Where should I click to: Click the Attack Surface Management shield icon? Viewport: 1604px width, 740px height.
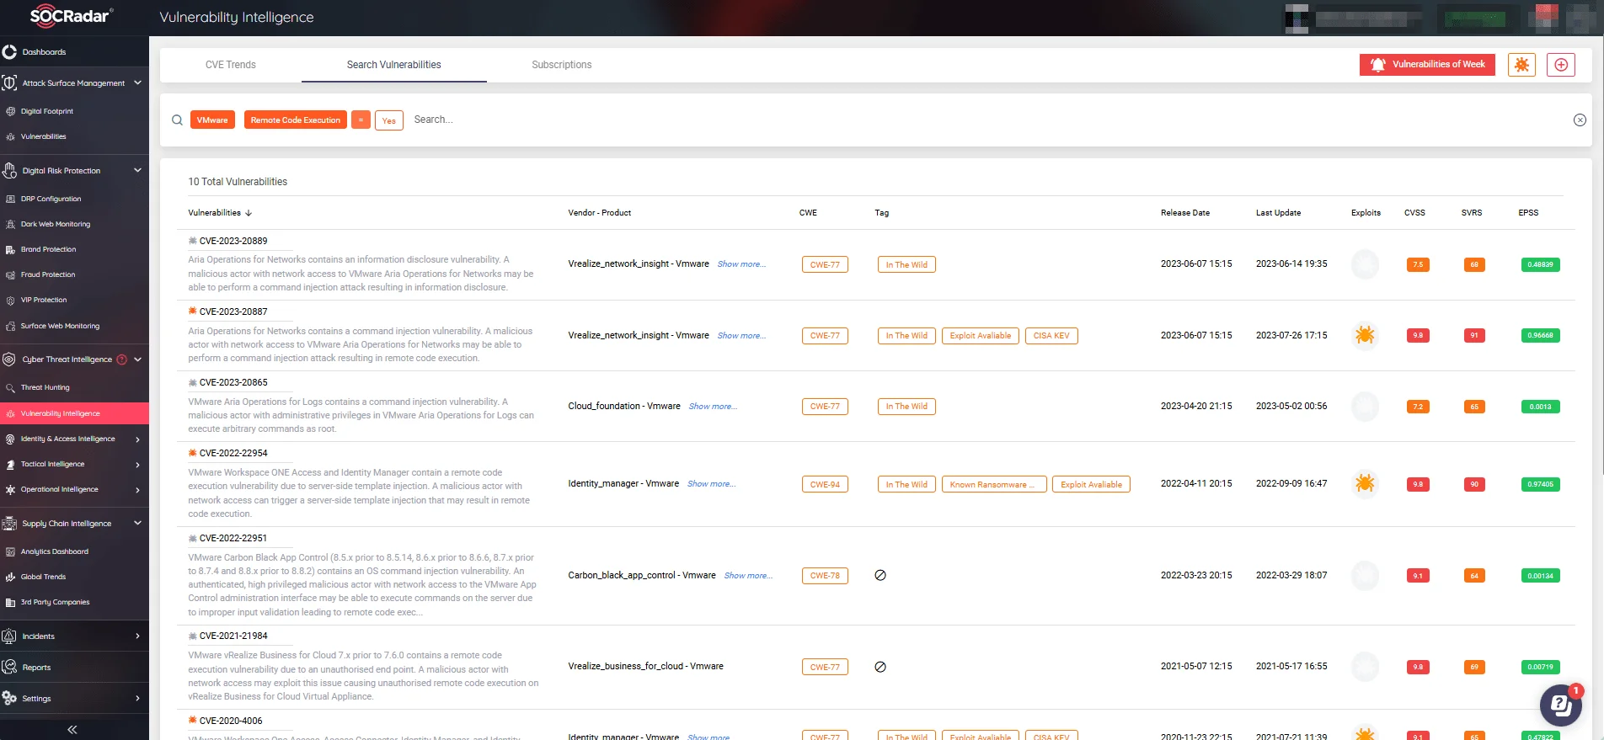point(9,83)
